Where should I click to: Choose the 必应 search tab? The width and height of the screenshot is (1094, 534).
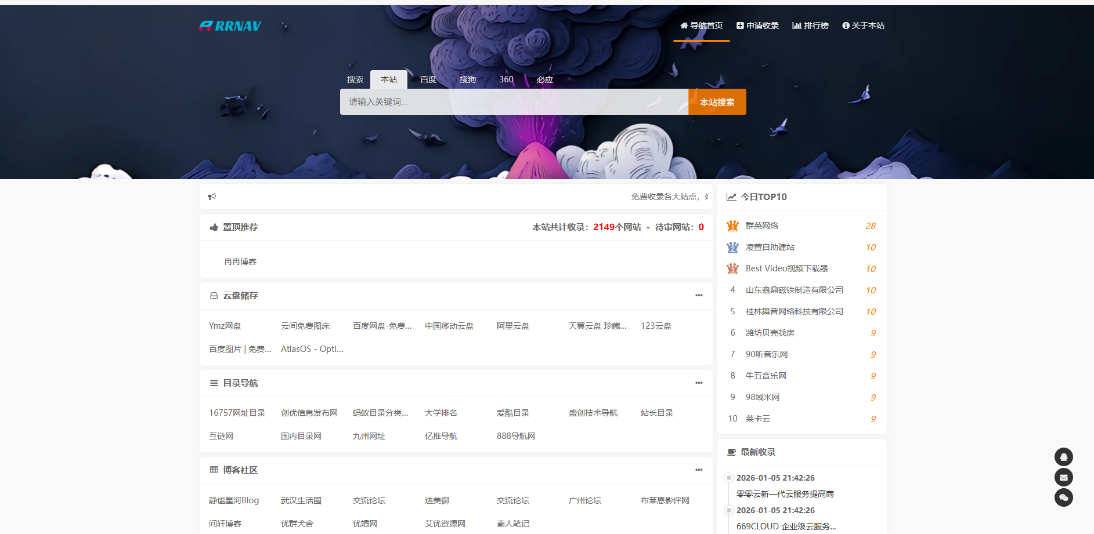[x=544, y=79]
